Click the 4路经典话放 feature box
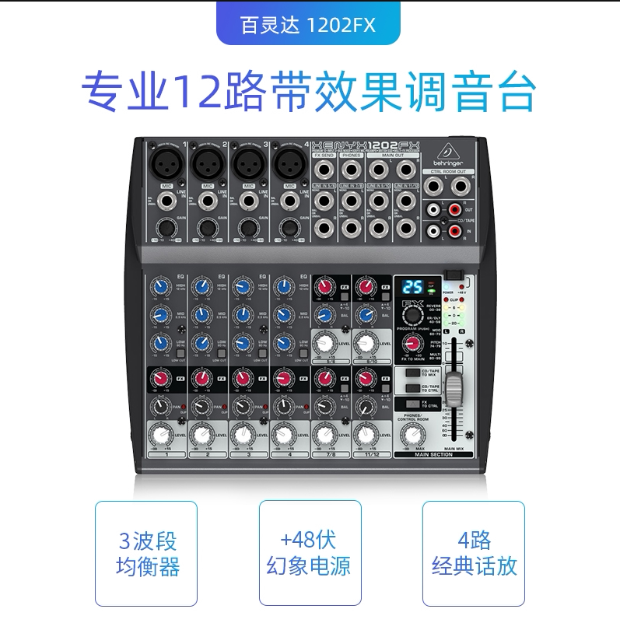Image resolution: width=620 pixels, height=623 pixels. (474, 554)
